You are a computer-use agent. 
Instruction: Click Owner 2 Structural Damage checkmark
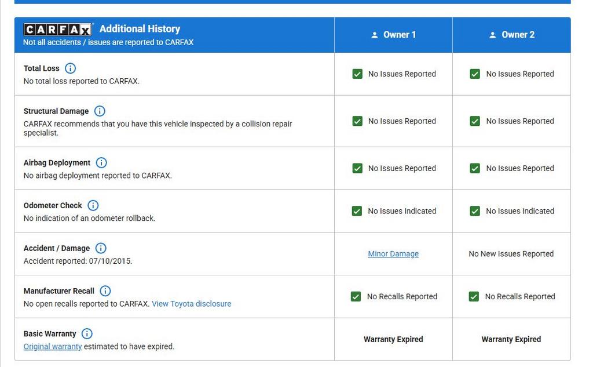pos(475,121)
